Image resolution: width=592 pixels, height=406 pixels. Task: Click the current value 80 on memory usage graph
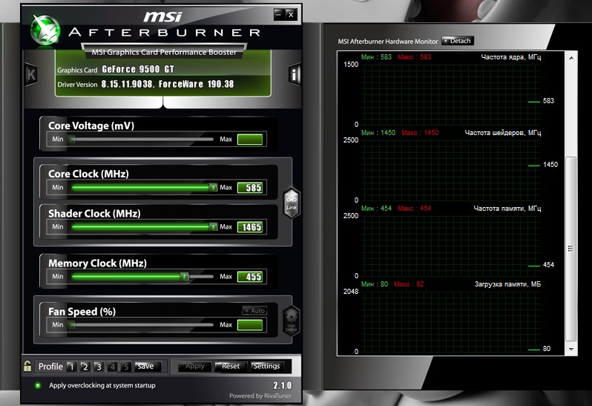(x=547, y=349)
